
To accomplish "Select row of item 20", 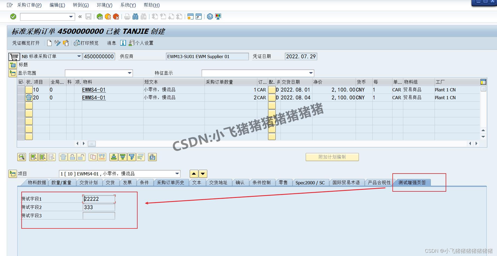I will click(x=21, y=98).
